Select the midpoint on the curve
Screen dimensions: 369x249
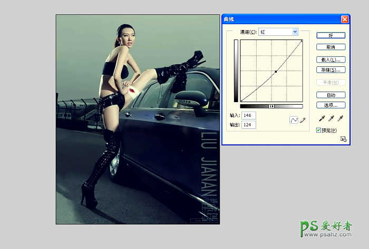click(276, 72)
